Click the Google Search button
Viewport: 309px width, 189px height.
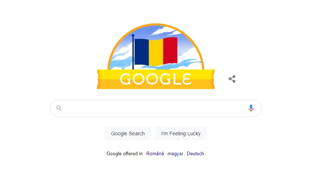point(128,133)
